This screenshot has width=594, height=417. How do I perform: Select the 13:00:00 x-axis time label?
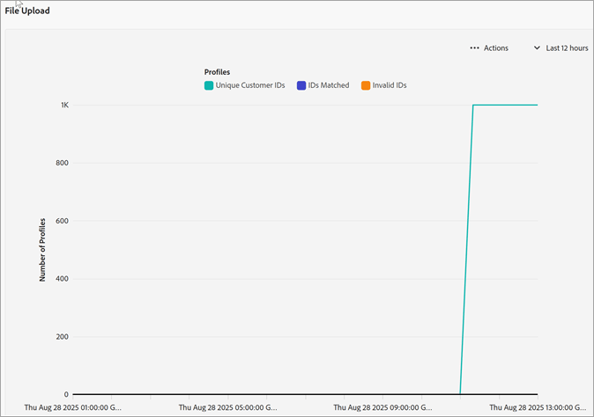coord(538,407)
